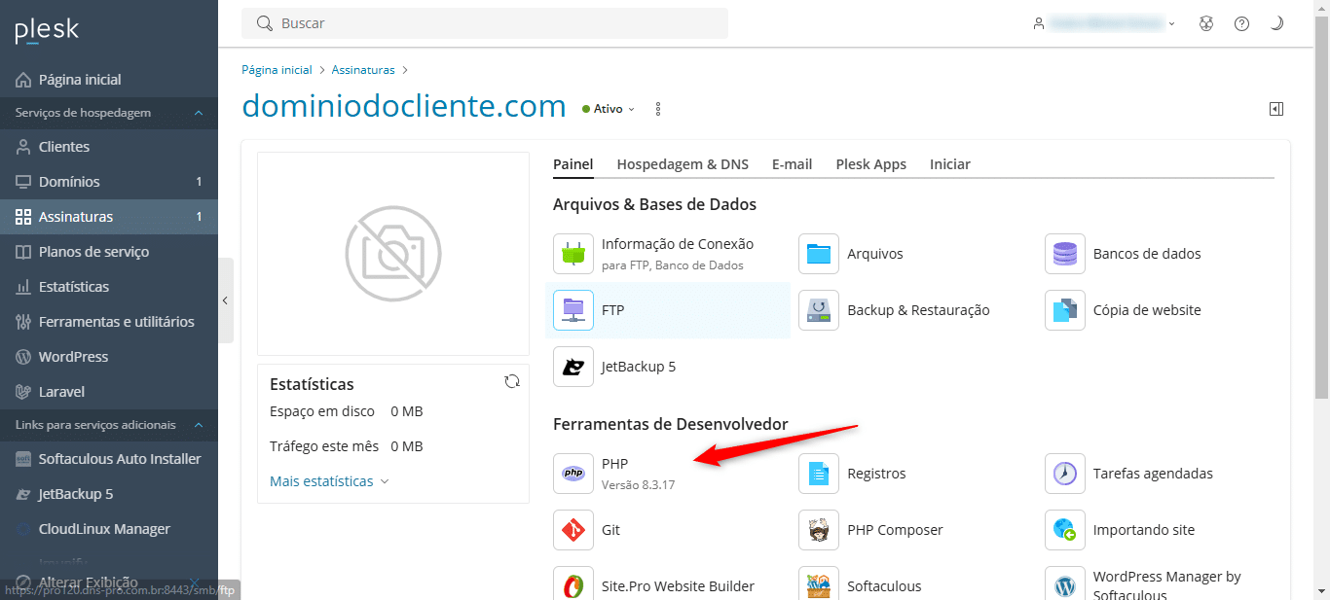This screenshot has width=1330, height=600.
Task: Open Planos de serviço in the sidebar
Action: (109, 252)
